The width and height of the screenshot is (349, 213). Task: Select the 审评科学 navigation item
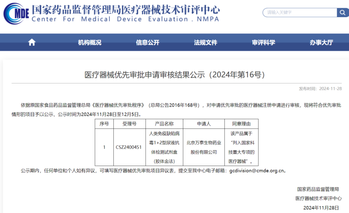pos(264,42)
